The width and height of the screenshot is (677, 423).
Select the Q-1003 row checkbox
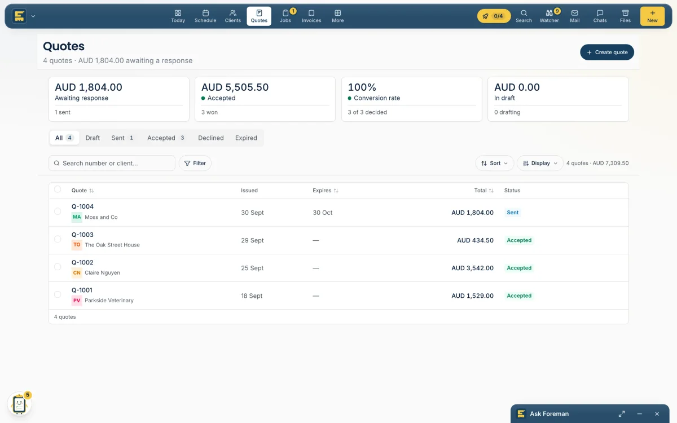[58, 239]
